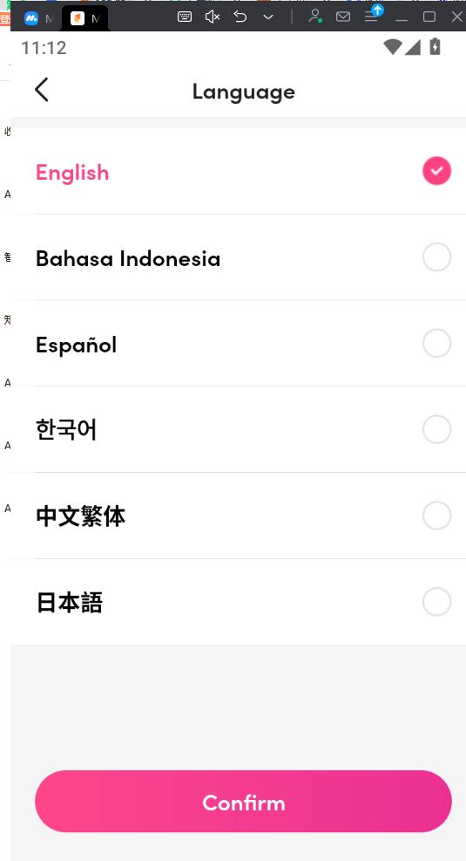Viewport: 466px width, 861px height.
Task: Select the Bahasa Indonesia radio button
Action: pyautogui.click(x=437, y=257)
